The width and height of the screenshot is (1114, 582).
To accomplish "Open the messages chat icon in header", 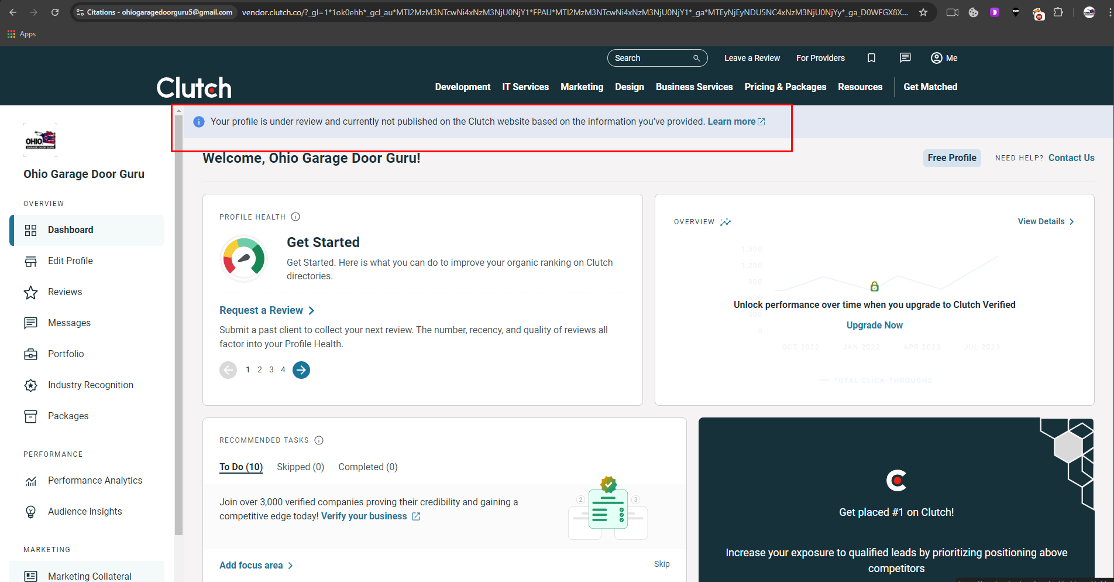I will 905,58.
